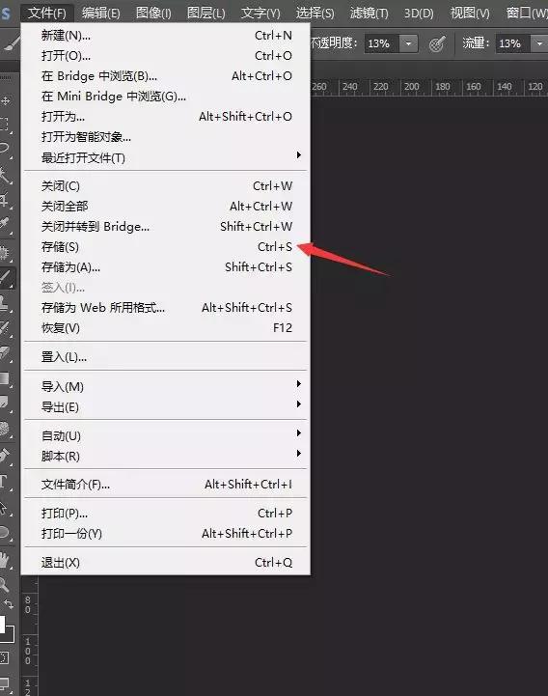Change the screen mode icon

(x=5, y=683)
